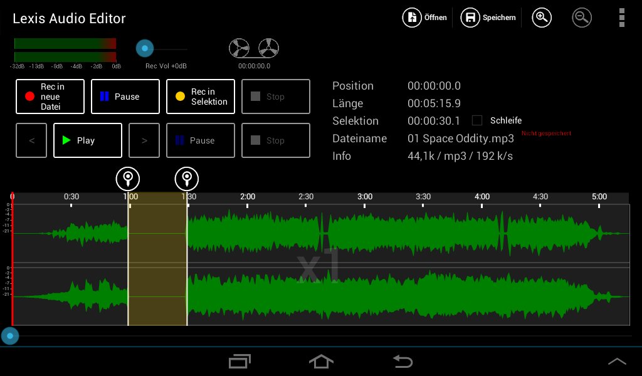Click the skip-backward '<' button
This screenshot has width=642, height=376.
coord(31,140)
